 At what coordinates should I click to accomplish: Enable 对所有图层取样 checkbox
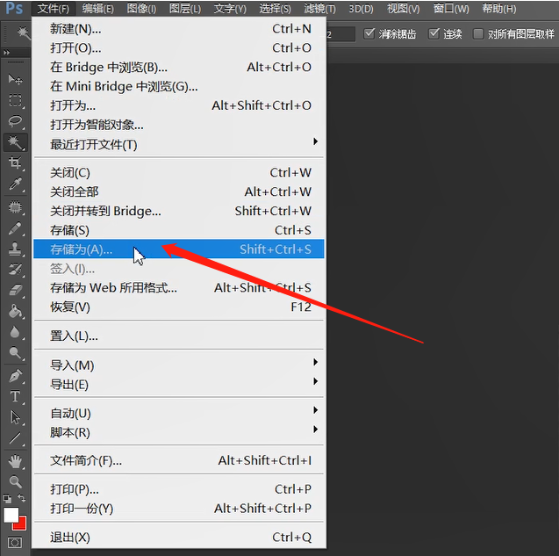477,34
